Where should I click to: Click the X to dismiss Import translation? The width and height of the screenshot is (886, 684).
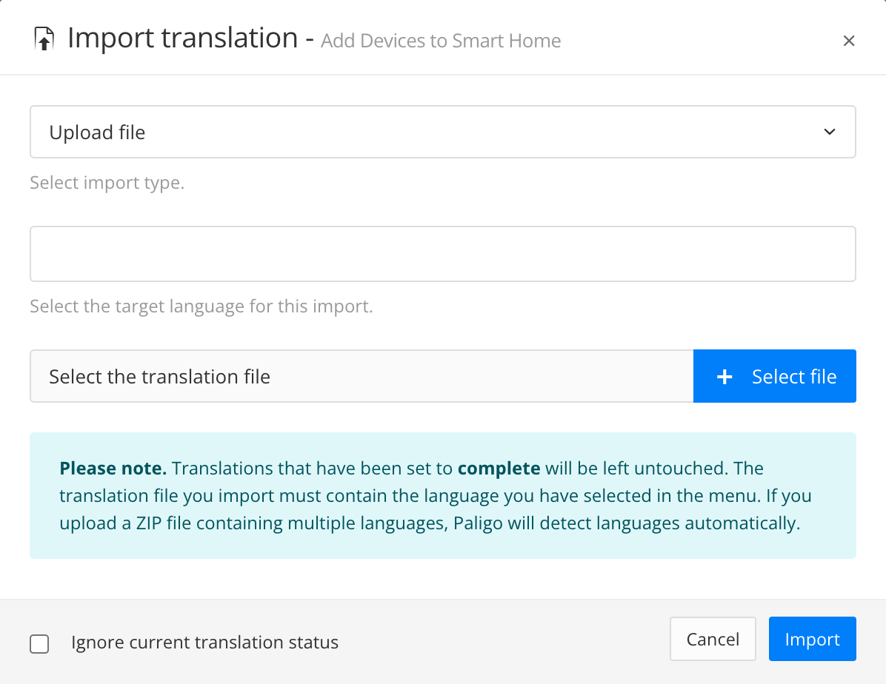pos(848,41)
